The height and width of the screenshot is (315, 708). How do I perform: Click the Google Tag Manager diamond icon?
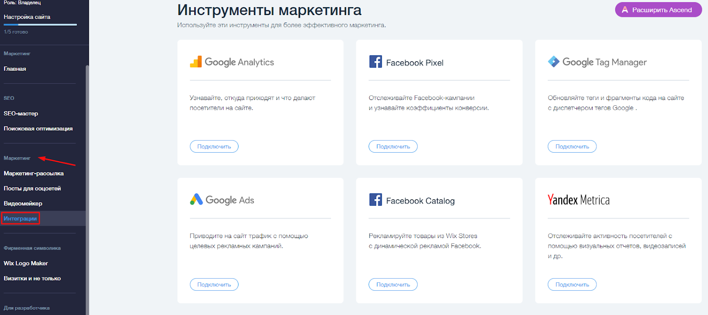click(554, 61)
